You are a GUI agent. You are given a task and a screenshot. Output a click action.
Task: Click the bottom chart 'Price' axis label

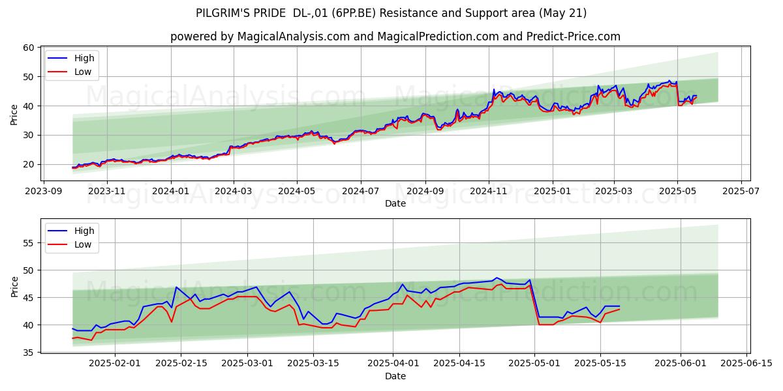coord(14,285)
